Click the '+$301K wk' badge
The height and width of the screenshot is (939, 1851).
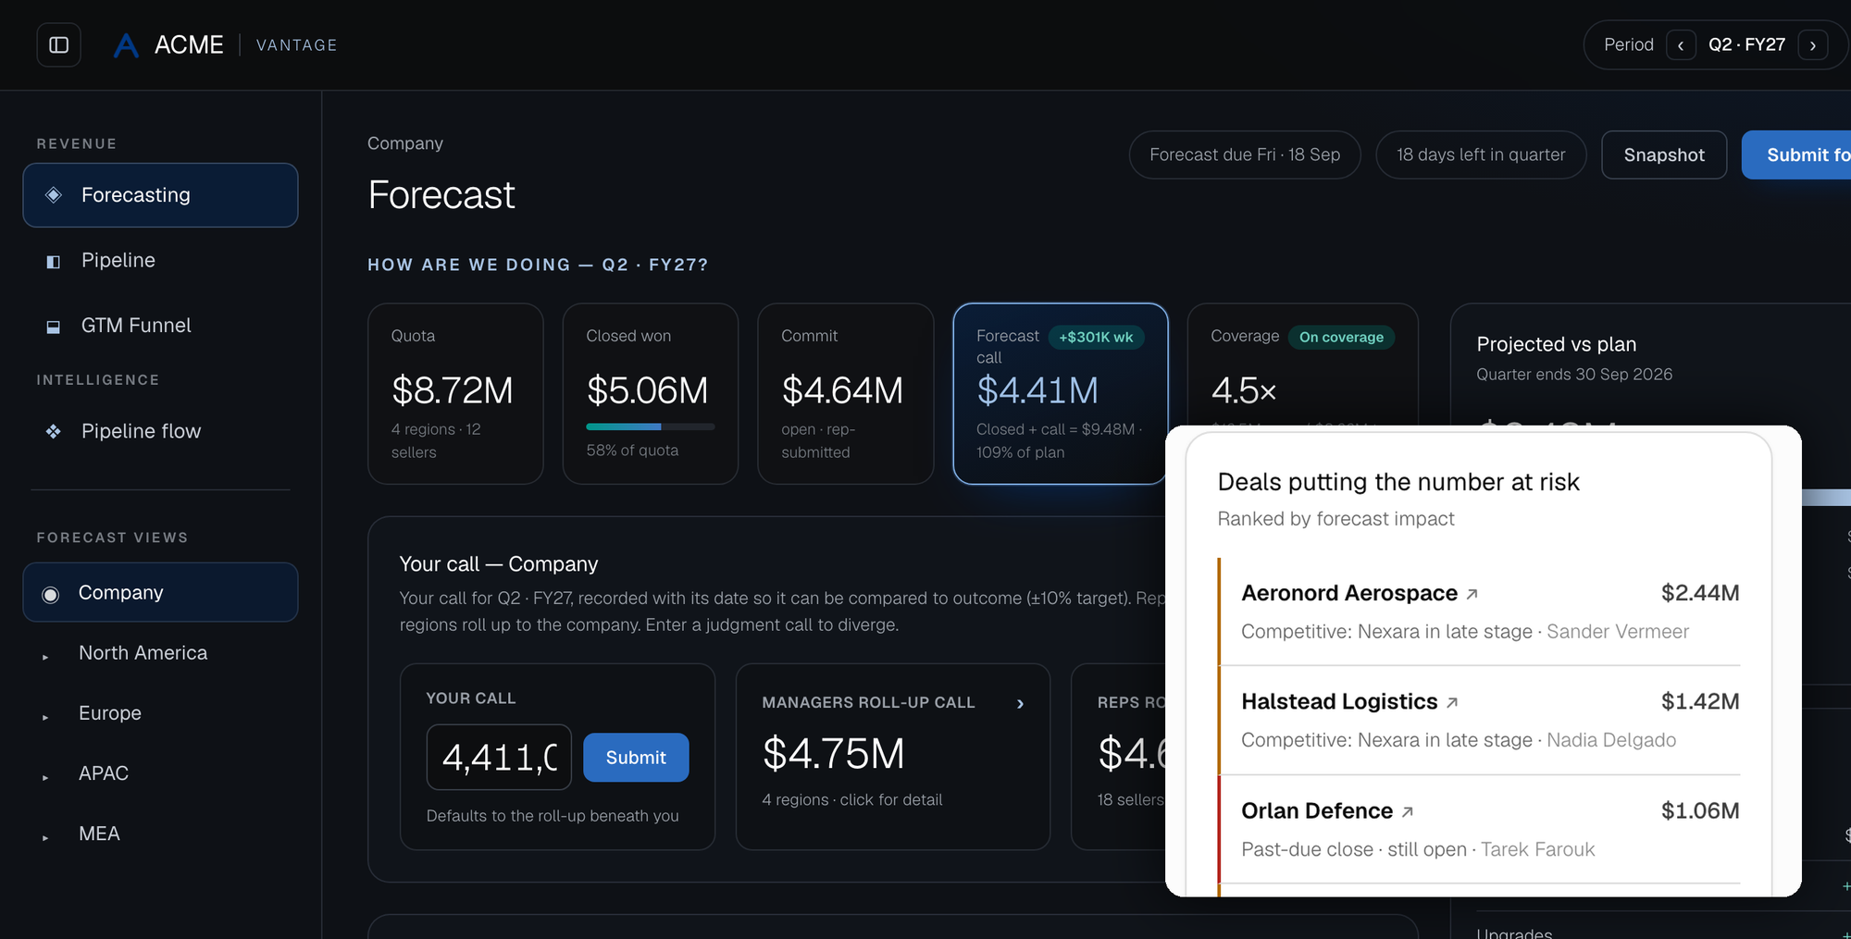[x=1096, y=338]
